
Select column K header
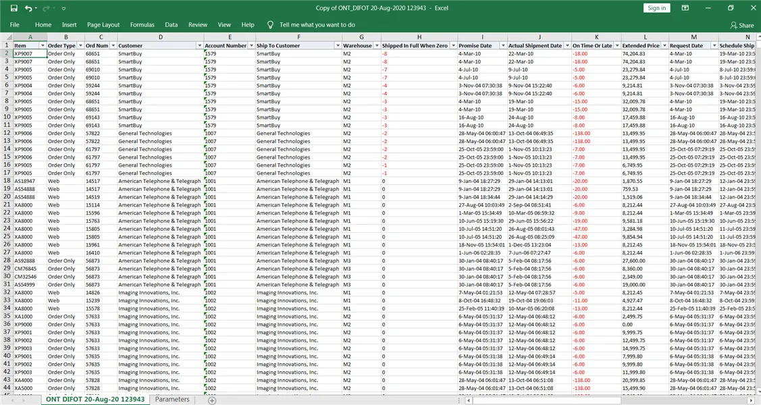coord(596,37)
